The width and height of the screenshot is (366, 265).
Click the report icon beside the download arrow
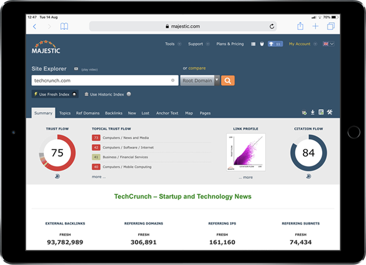point(321,112)
